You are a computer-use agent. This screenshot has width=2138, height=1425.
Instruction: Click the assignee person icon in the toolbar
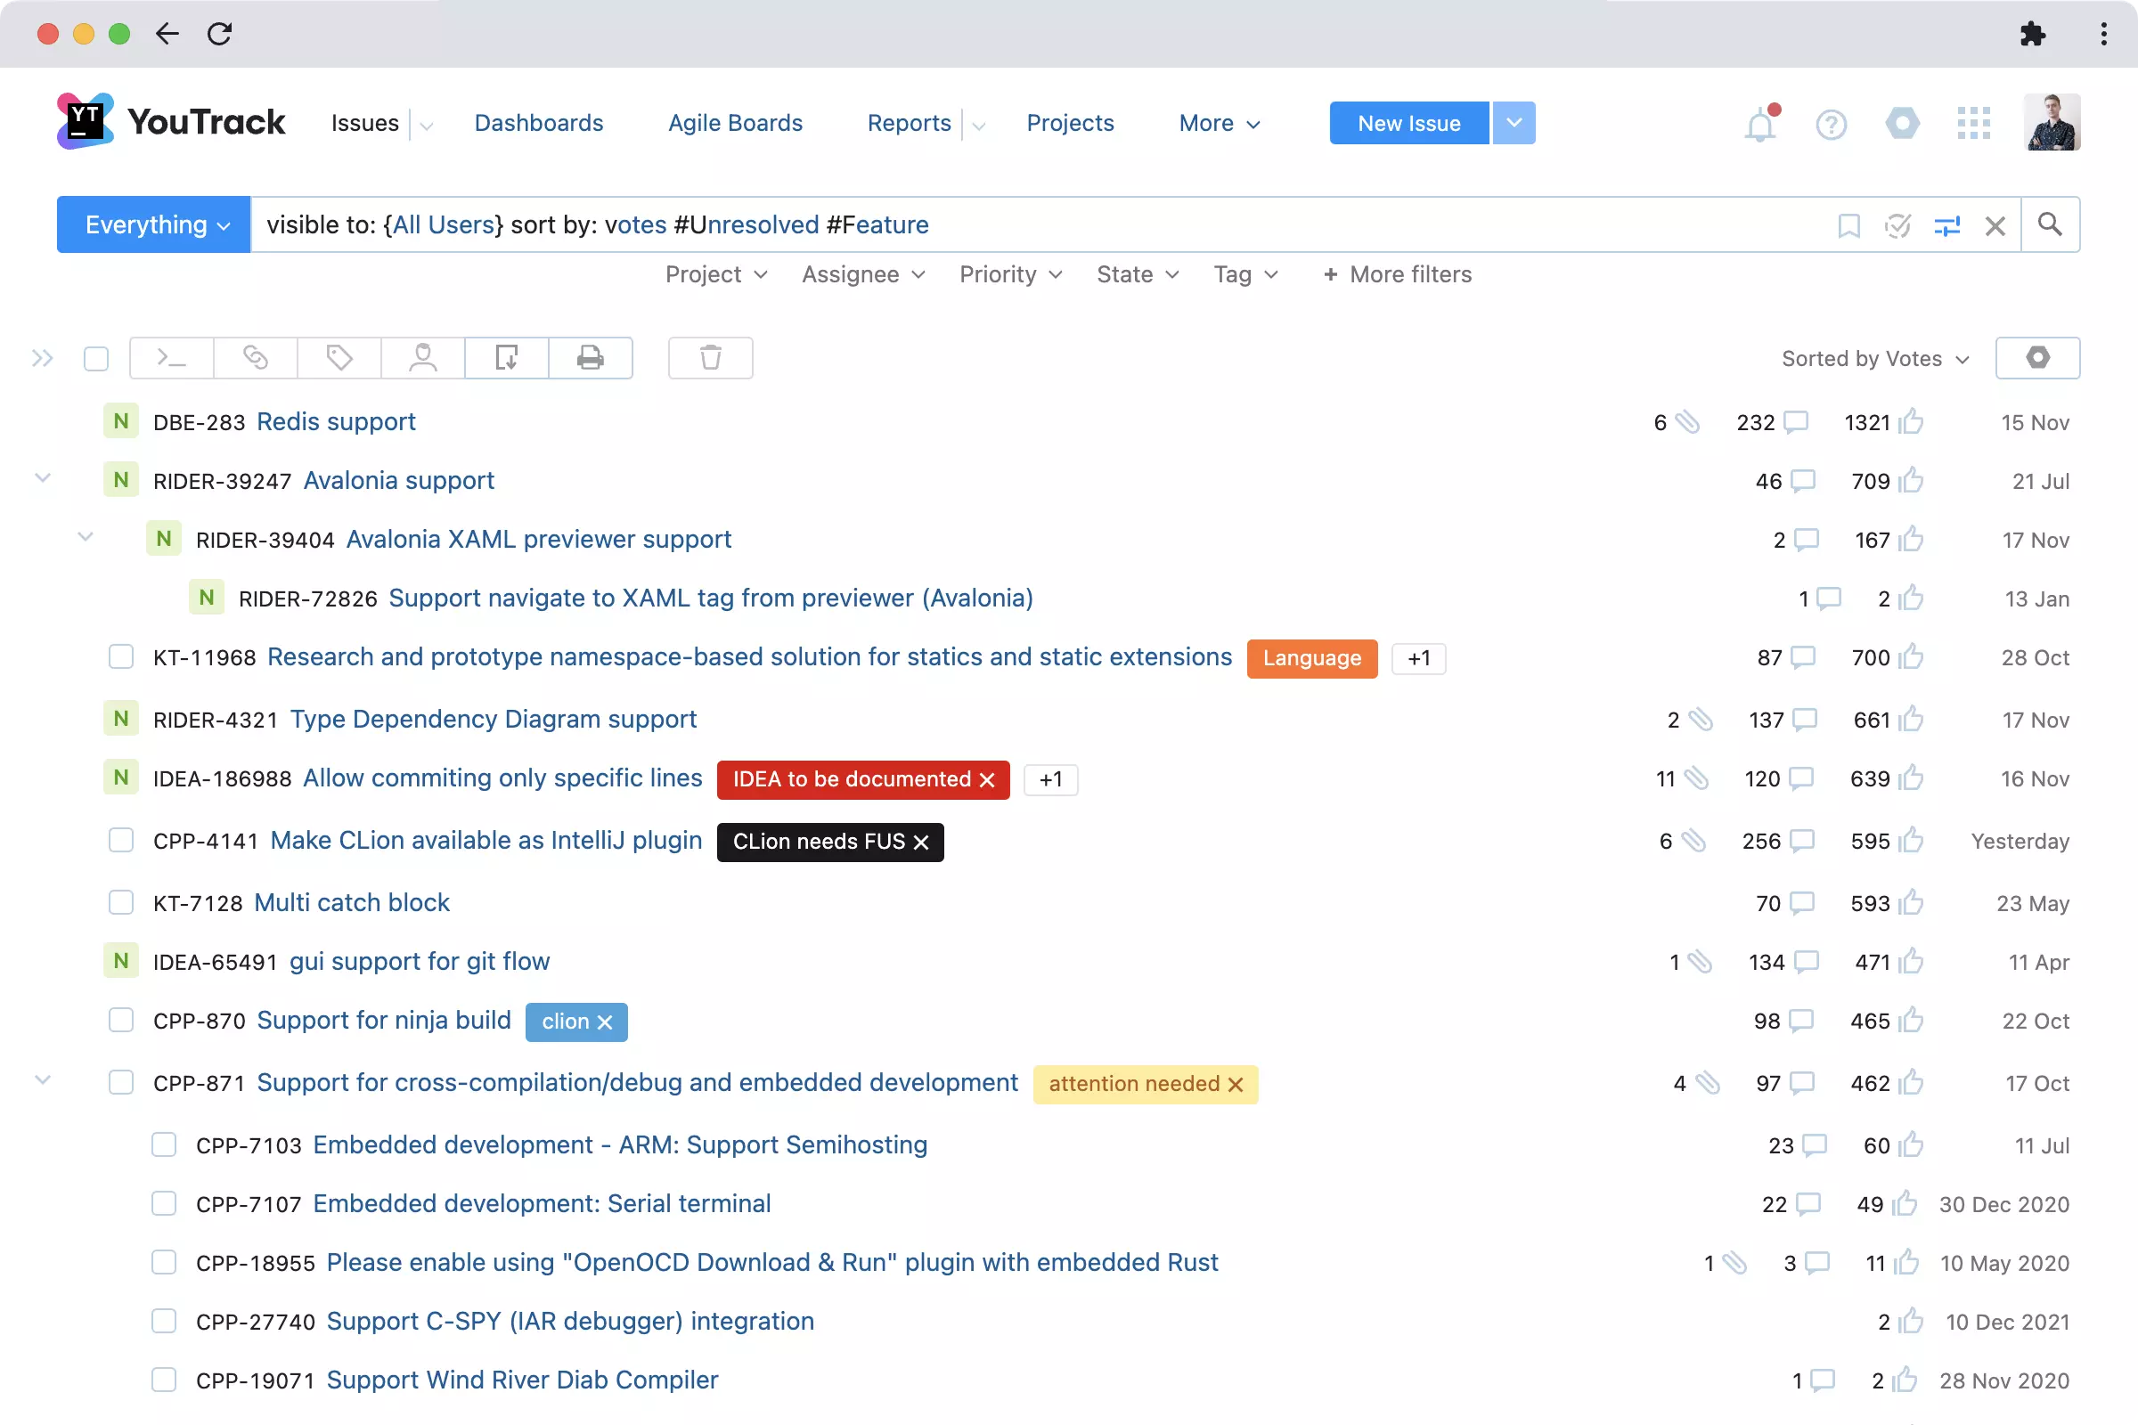coord(422,358)
